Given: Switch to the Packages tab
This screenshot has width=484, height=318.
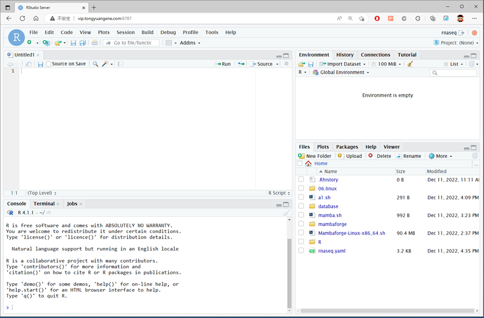Looking at the screenshot, I should pyautogui.click(x=347, y=147).
